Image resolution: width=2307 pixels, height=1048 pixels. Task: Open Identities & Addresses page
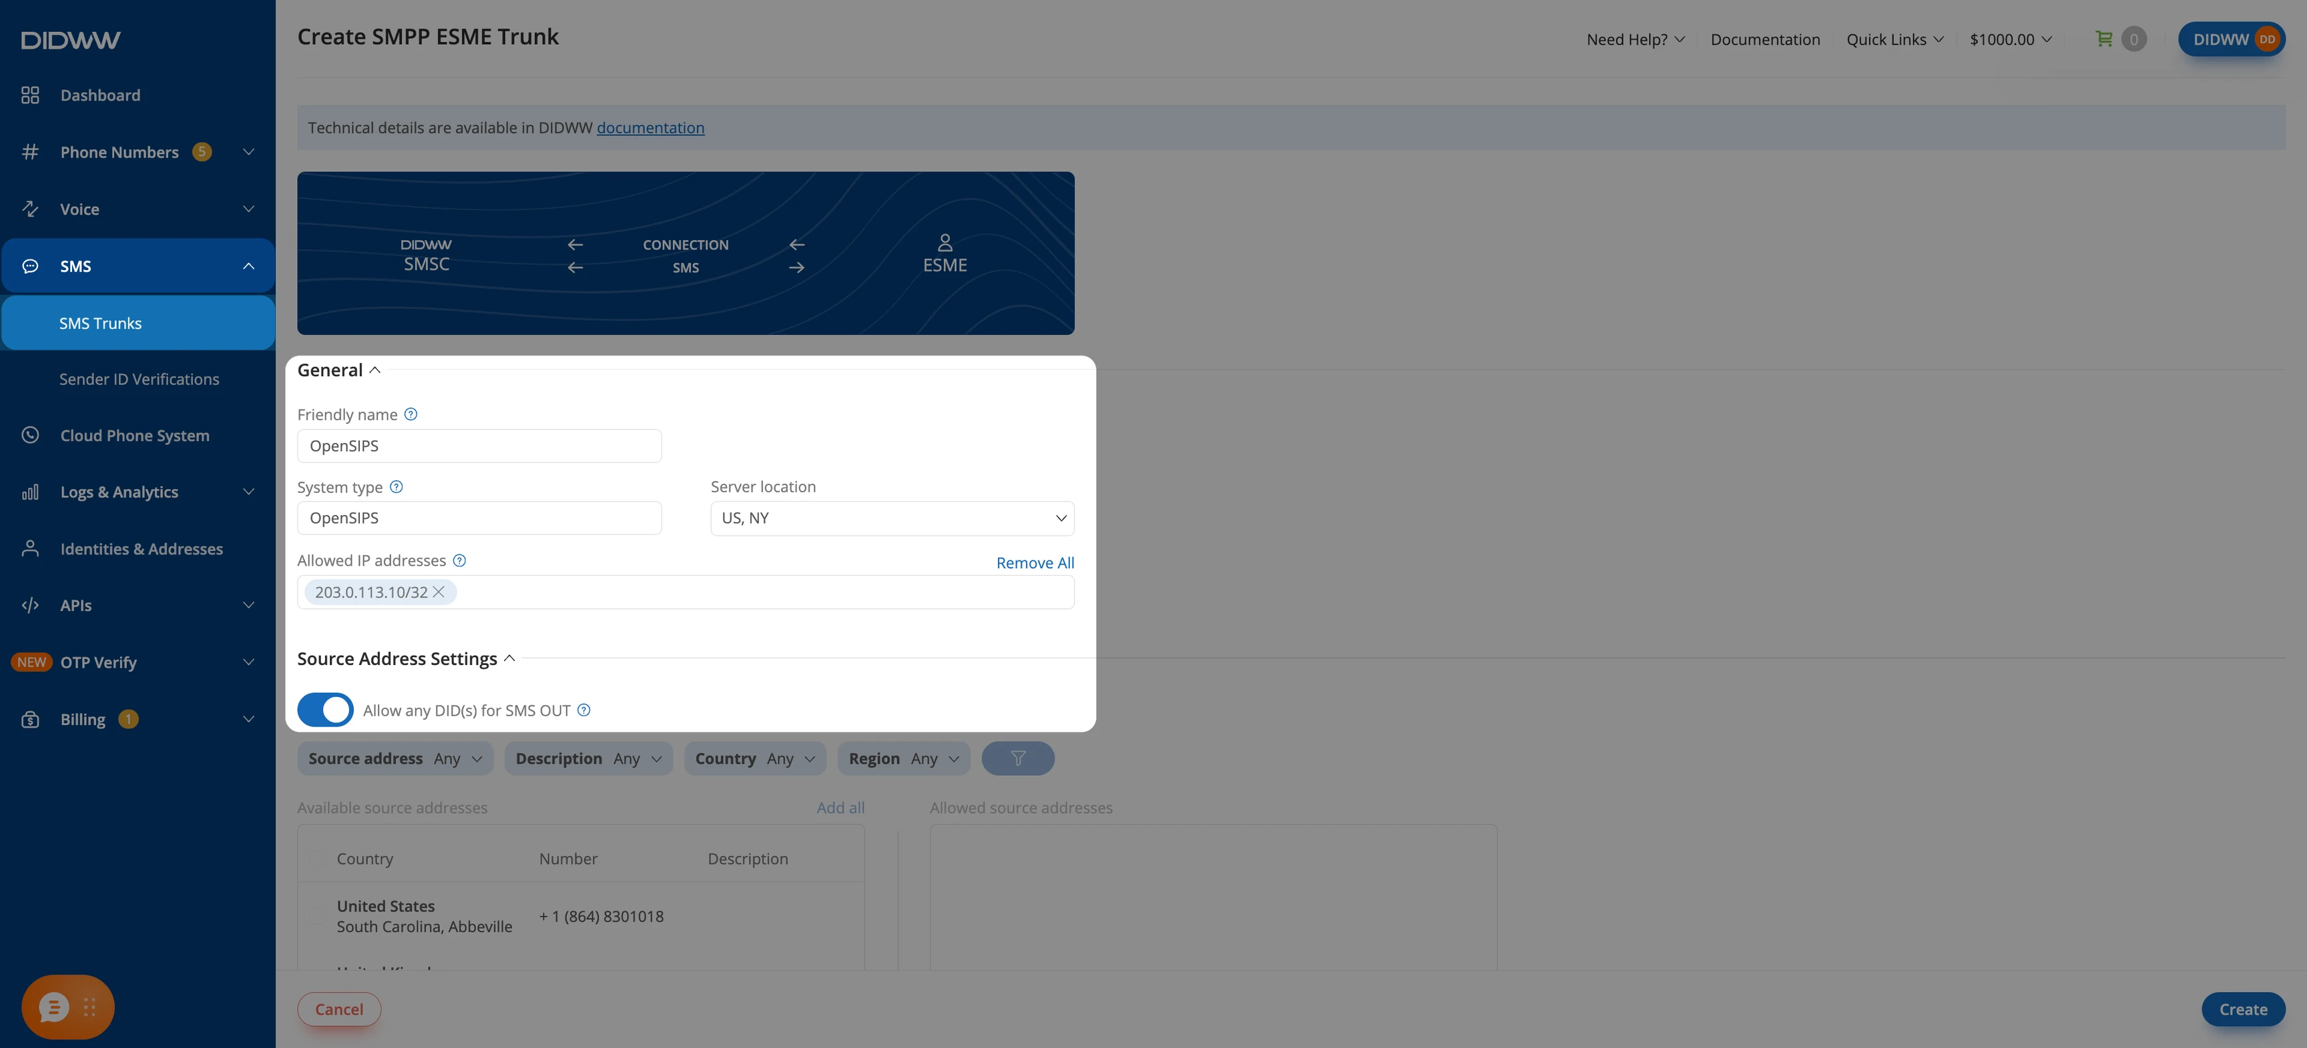coord(142,548)
